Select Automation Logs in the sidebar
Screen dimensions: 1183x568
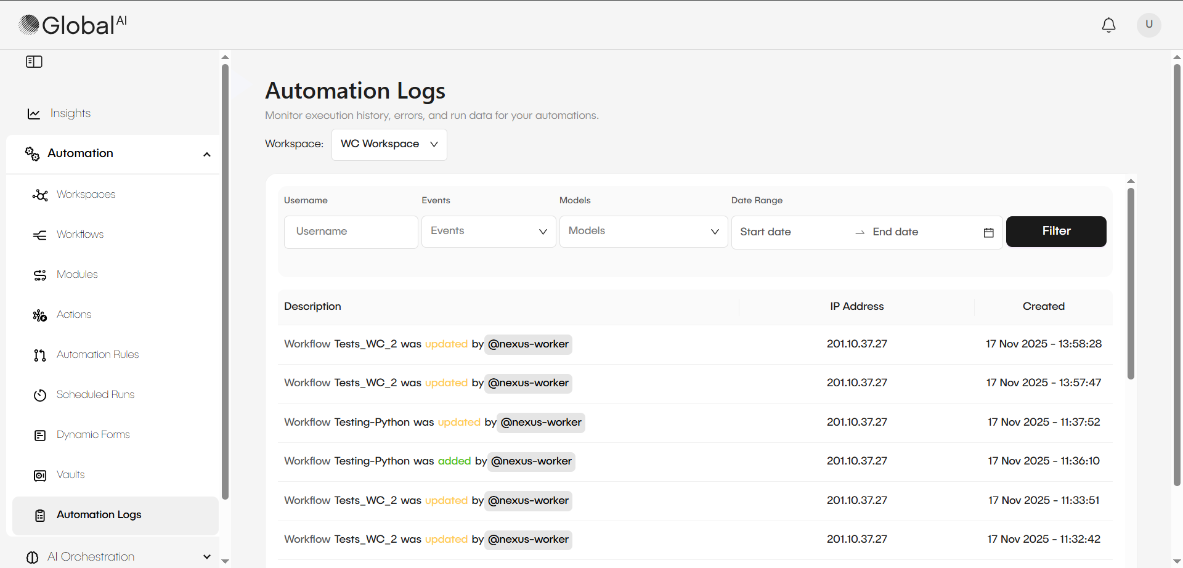pos(99,515)
